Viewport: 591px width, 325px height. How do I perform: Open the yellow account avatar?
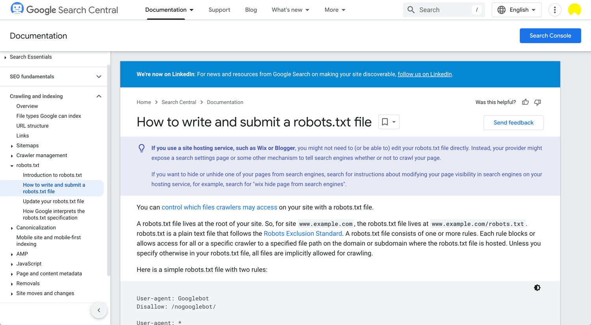[x=574, y=10]
